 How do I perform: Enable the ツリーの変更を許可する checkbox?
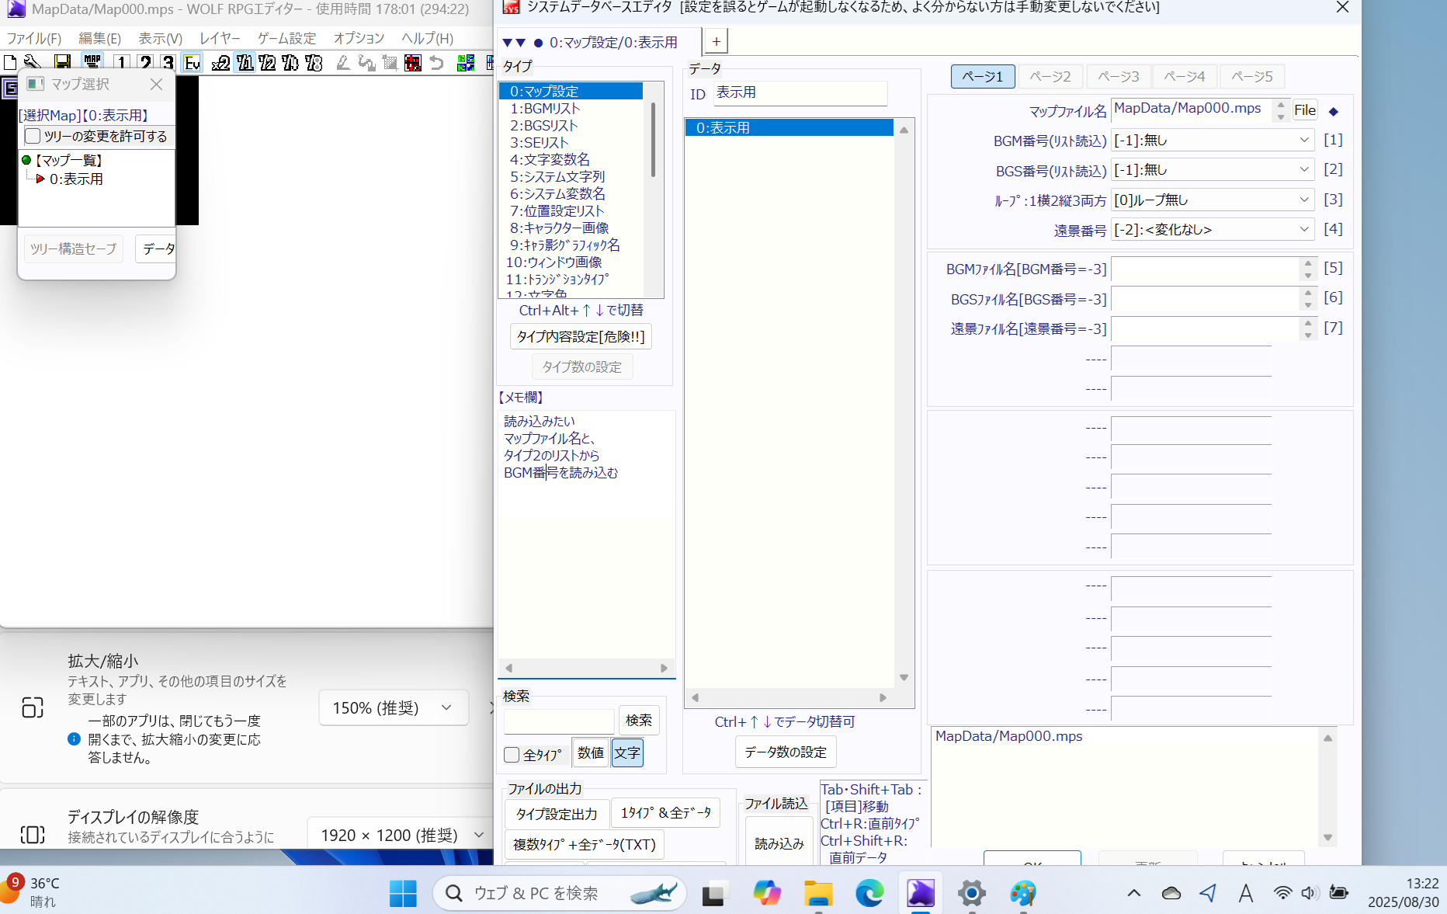coord(33,137)
